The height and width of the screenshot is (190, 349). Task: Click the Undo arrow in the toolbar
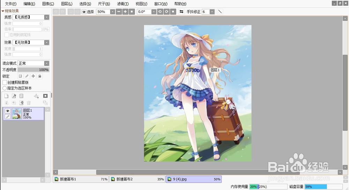(56, 12)
